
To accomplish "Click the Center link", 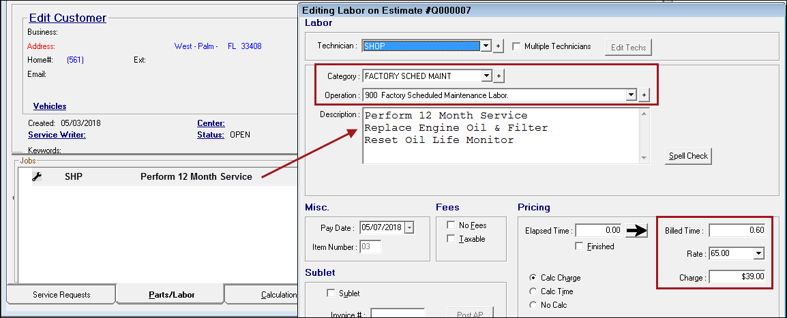I will (x=211, y=123).
